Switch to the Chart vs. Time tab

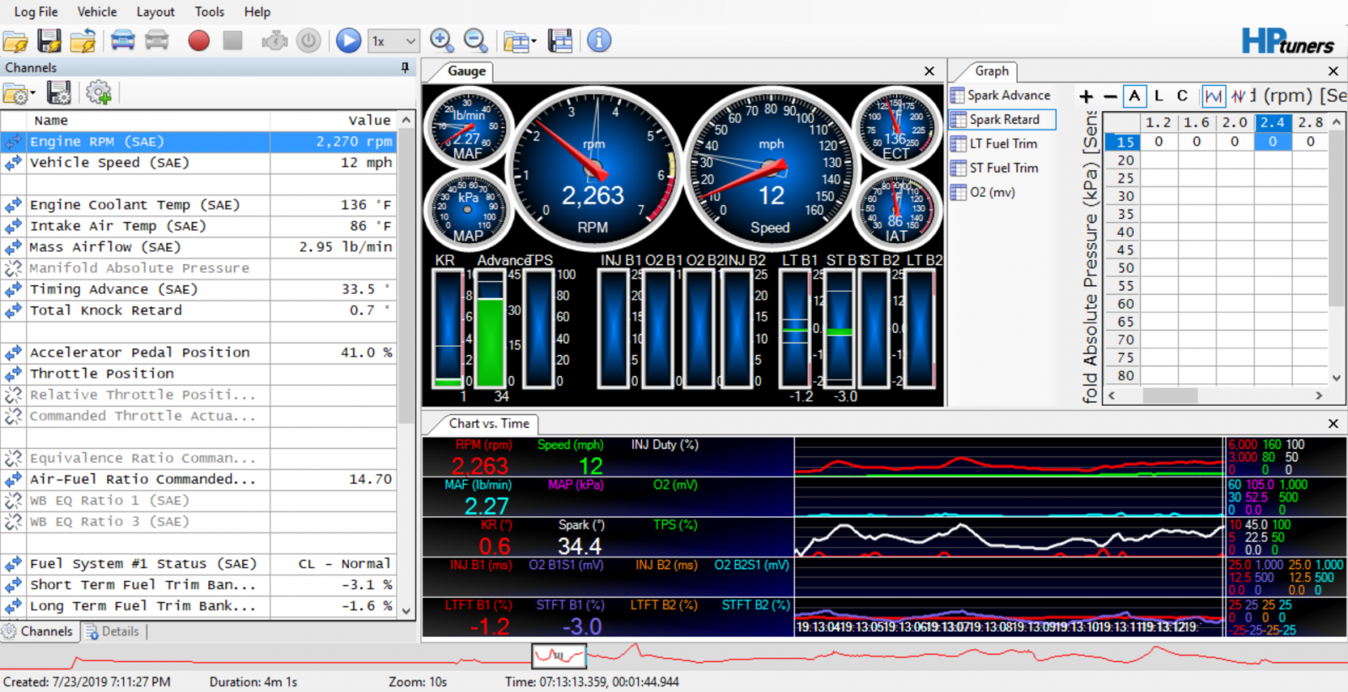[489, 423]
